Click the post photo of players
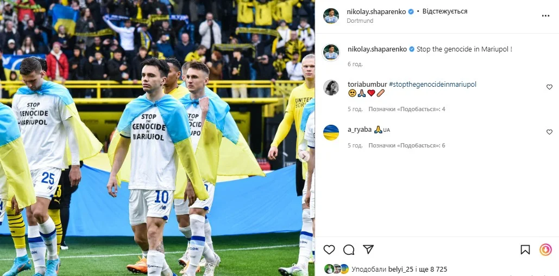Screen dimensions: 559x276 [x=157, y=138]
